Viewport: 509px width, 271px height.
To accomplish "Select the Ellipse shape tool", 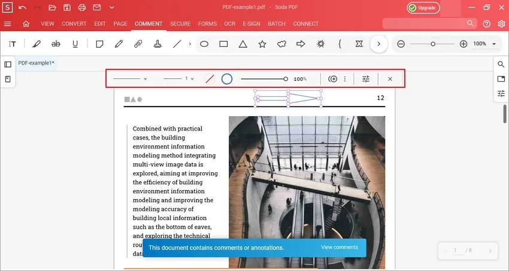I will [204, 44].
